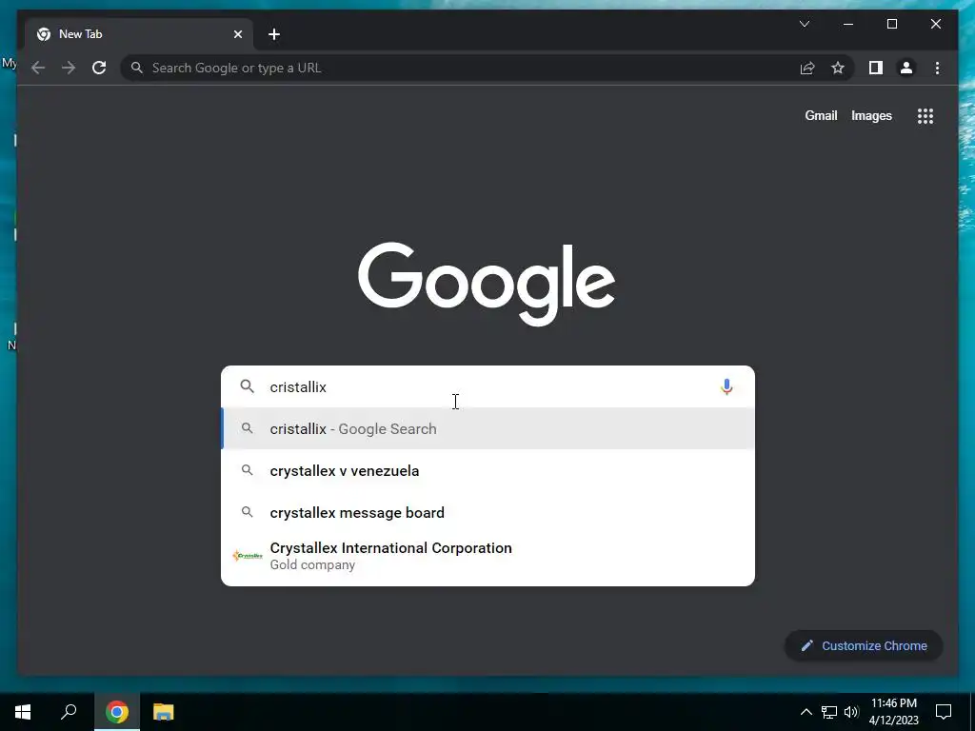The image size is (975, 731).
Task: Select Crystallex International Corporation suggestion
Action: tap(488, 556)
